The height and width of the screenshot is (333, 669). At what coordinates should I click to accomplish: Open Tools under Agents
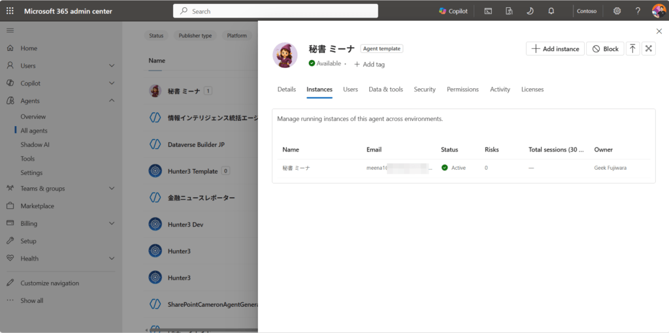point(27,159)
